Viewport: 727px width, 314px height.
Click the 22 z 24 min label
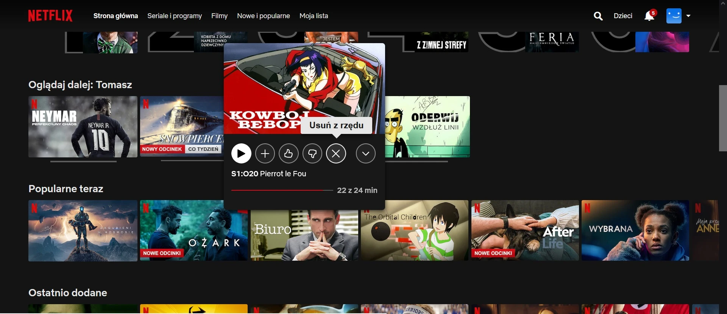click(357, 190)
